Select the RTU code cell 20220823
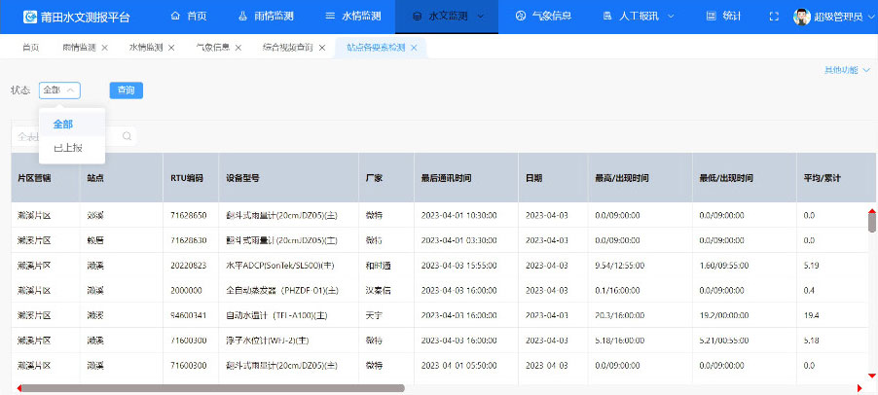The width and height of the screenshot is (878, 395). [x=189, y=266]
